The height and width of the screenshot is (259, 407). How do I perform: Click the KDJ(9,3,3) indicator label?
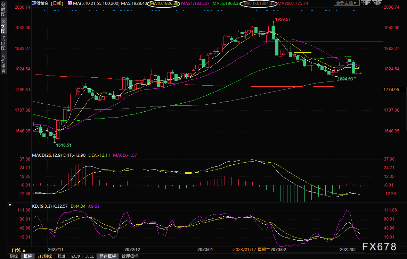coord(42,206)
